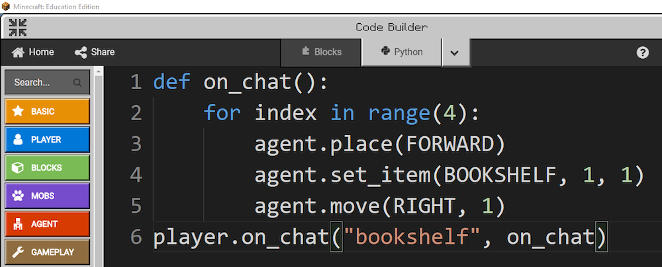This screenshot has width=662, height=267.
Task: Open the PLAYER category
Action: point(47,139)
